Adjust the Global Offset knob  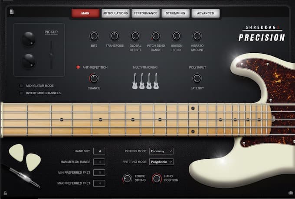click(135, 36)
